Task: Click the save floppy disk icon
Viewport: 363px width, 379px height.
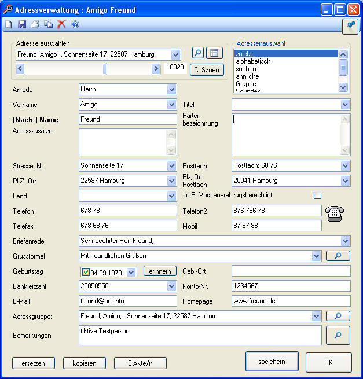Action: coord(22,24)
